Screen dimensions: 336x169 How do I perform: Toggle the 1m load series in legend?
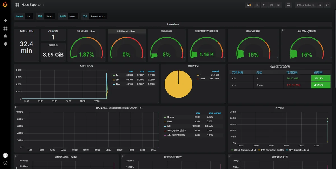(117, 75)
